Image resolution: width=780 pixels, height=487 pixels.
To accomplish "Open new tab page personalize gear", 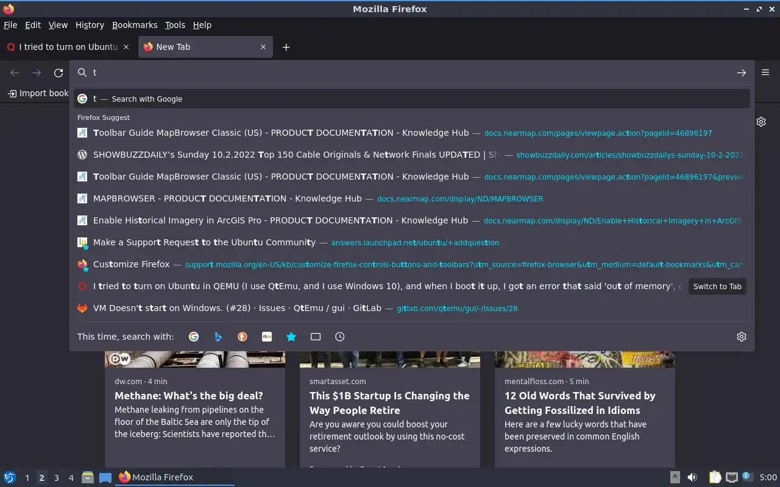I will click(761, 122).
